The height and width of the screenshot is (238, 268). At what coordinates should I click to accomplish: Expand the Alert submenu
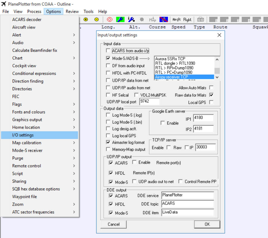[40, 35]
